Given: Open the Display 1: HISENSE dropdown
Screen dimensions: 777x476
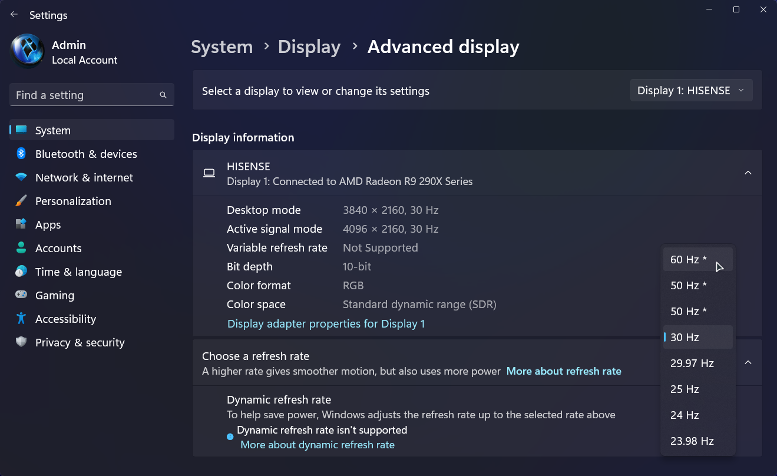Looking at the screenshot, I should [x=691, y=91].
